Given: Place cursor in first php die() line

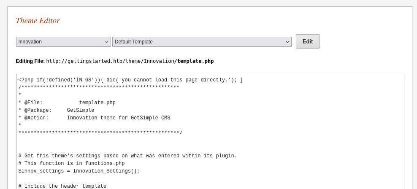Looking at the screenshot, I should pos(130,80).
